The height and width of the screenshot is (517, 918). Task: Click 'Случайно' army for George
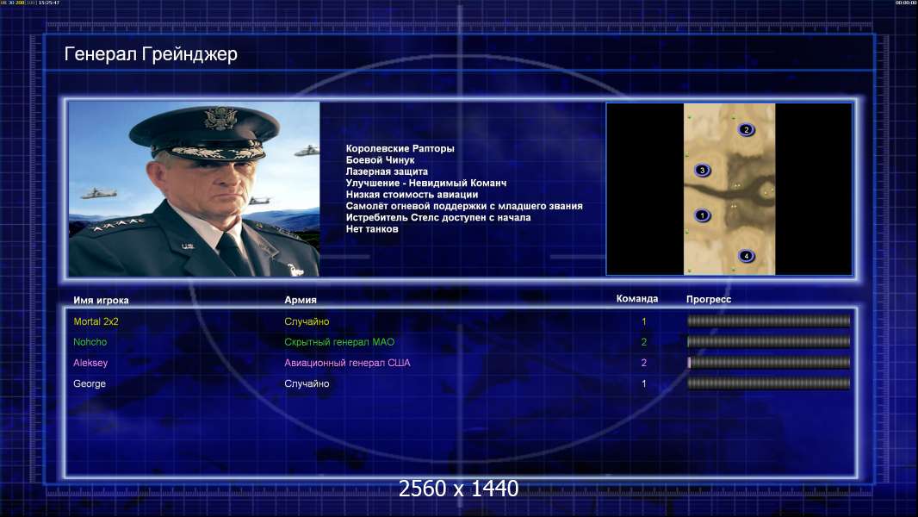(x=307, y=384)
